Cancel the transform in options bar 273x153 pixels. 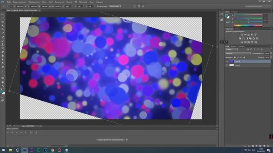point(139,6)
